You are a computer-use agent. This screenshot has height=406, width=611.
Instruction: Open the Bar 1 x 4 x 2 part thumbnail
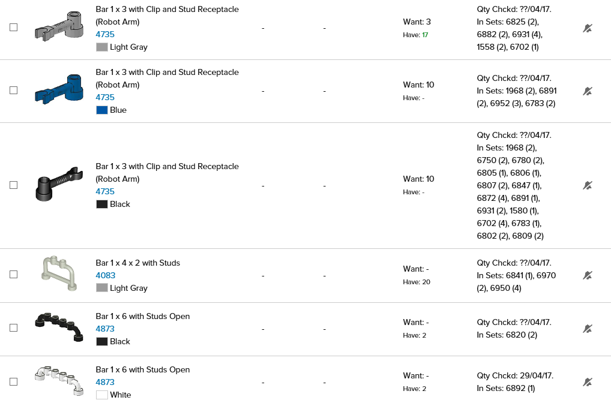(x=60, y=273)
